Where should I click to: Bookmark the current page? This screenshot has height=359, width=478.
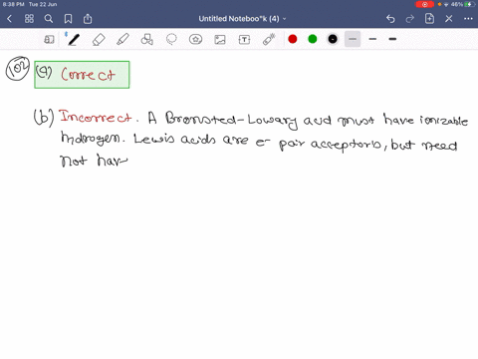coord(68,19)
